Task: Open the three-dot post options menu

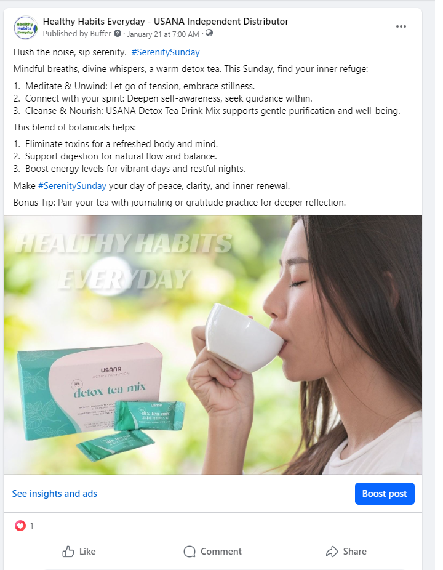Action: coord(401,26)
